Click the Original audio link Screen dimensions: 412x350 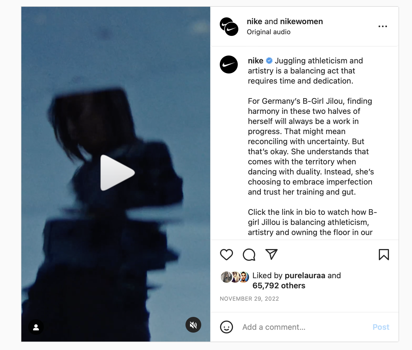(269, 32)
